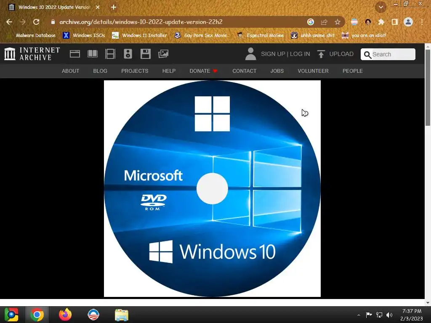Open the Espectral McGee bookmark
Image resolution: width=431 pixels, height=323 pixels.
point(260,35)
